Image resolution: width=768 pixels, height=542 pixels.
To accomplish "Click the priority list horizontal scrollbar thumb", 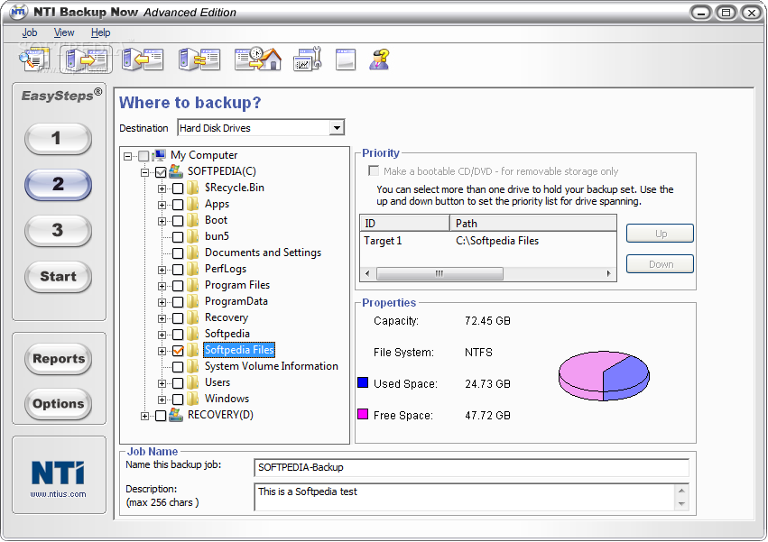I will click(x=440, y=273).
